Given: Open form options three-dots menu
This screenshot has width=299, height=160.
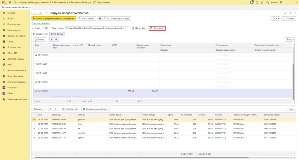Looking at the screenshot, I should pyautogui.click(x=291, y=13).
